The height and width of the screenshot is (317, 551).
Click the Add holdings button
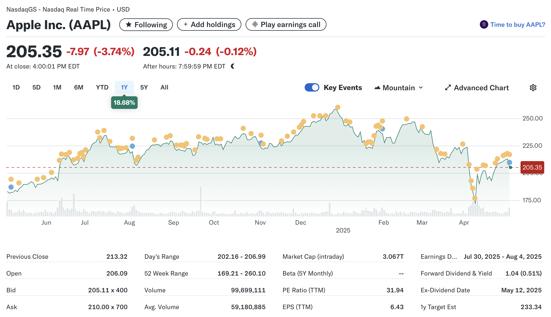tap(209, 24)
